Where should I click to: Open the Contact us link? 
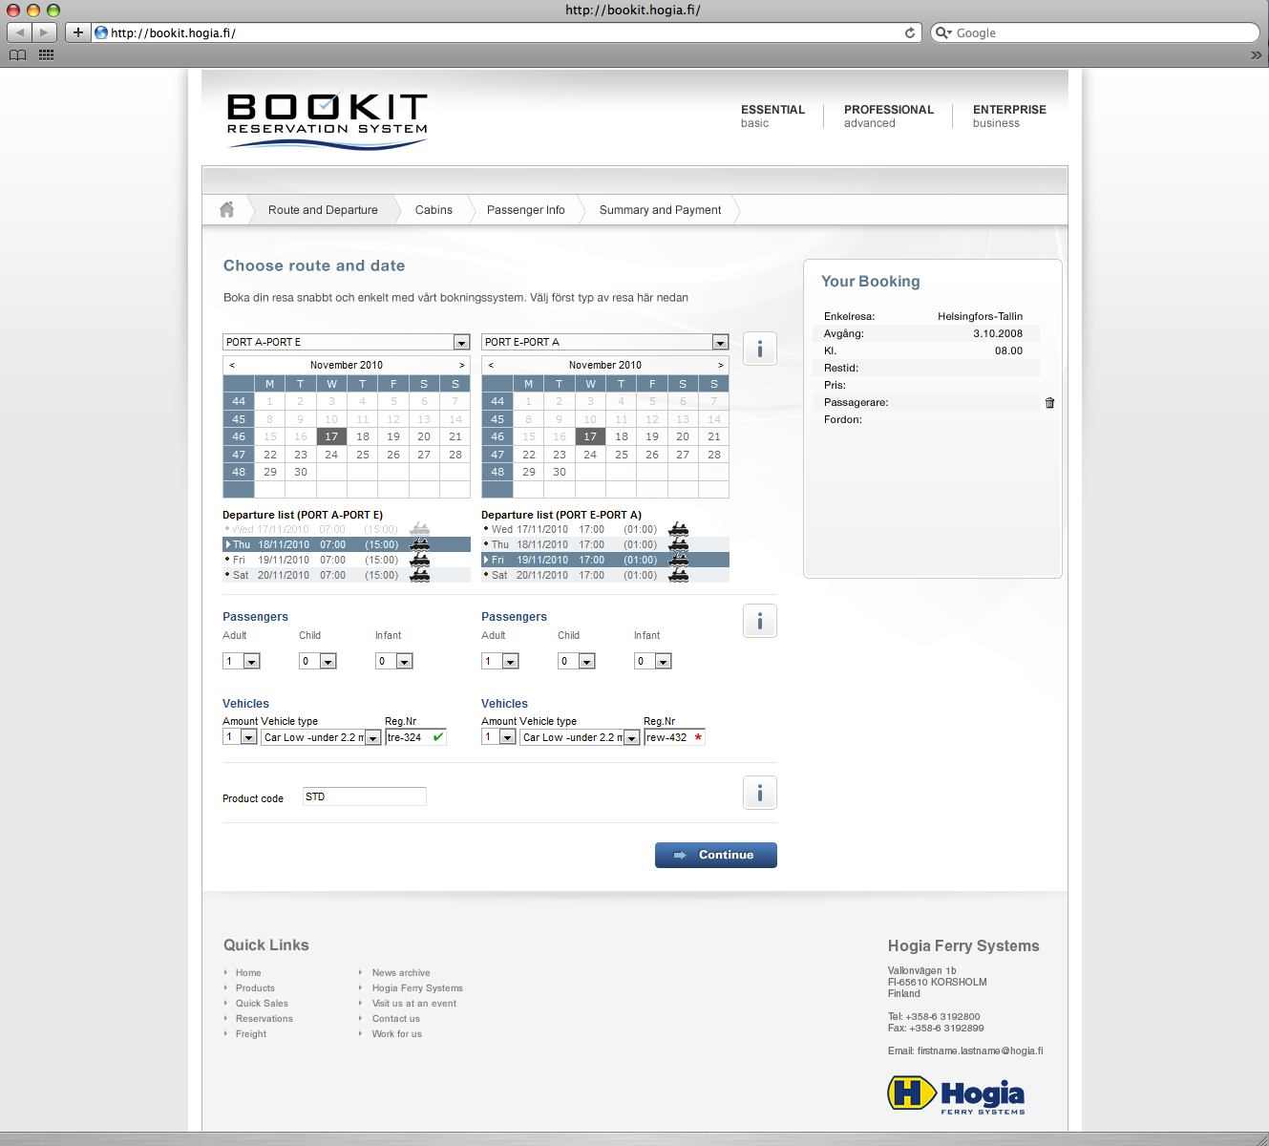click(x=396, y=1019)
